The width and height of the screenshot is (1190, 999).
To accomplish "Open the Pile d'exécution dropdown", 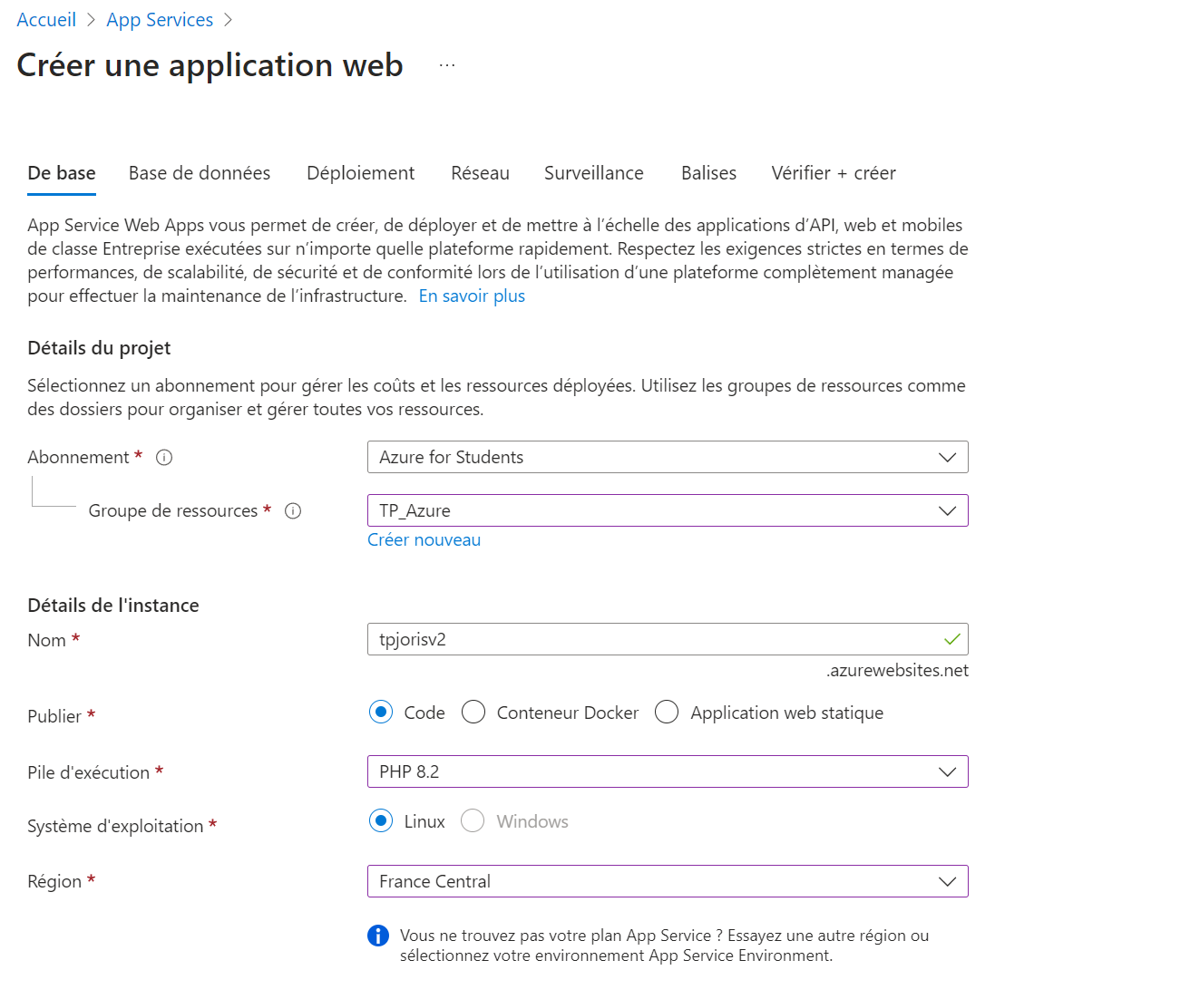I will pyautogui.click(x=947, y=771).
